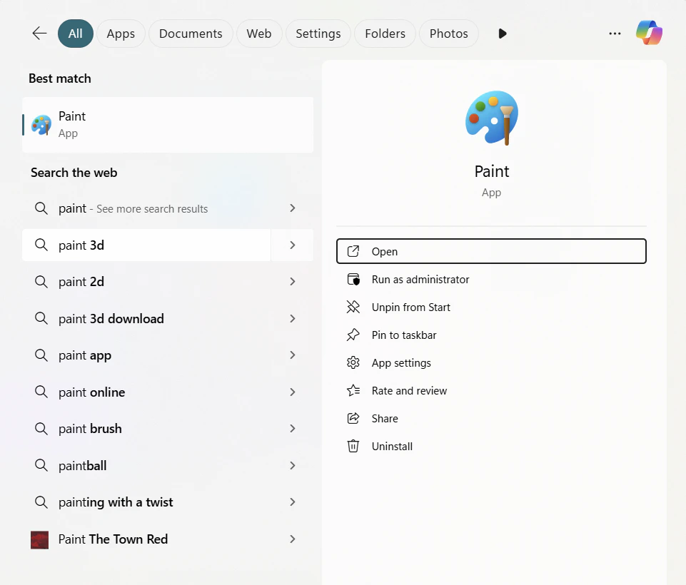Click the App settings gear icon
Screen dimensions: 686x585
tap(353, 363)
